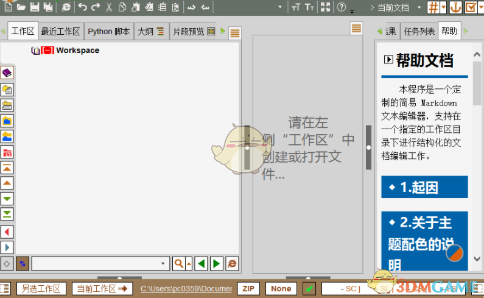The height and width of the screenshot is (298, 484).
Task: Click the ZIP button in status bar
Action: 248,289
